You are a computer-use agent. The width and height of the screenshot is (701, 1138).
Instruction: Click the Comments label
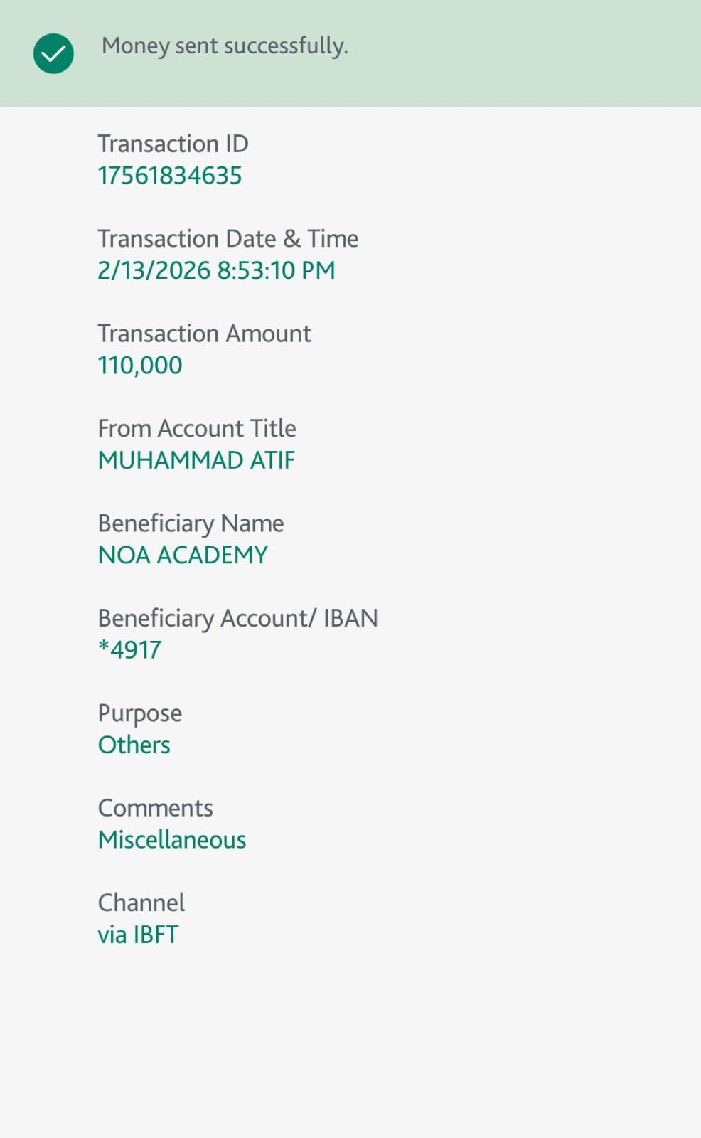tap(155, 808)
